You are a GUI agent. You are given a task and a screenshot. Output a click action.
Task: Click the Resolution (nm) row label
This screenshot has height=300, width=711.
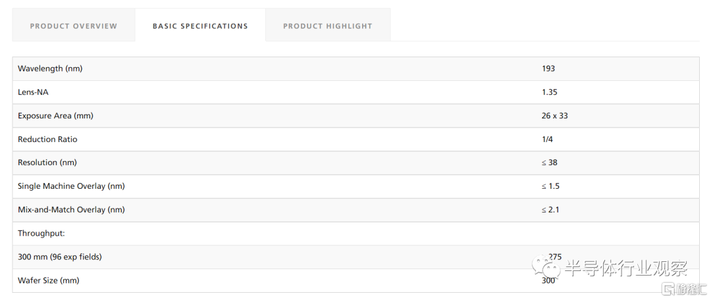coord(47,162)
